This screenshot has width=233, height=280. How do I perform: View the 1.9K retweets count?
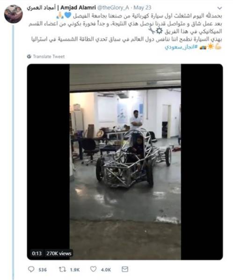(x=75, y=270)
